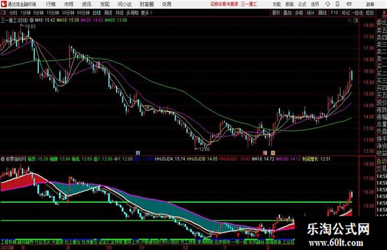This screenshot has height=250, width=387.
Task: Click the 通达信 logo icon
Action: click(3, 4)
